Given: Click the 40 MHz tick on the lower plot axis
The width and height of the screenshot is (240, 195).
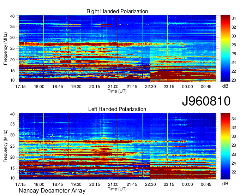Looking at the screenshot, I should 12,114.
